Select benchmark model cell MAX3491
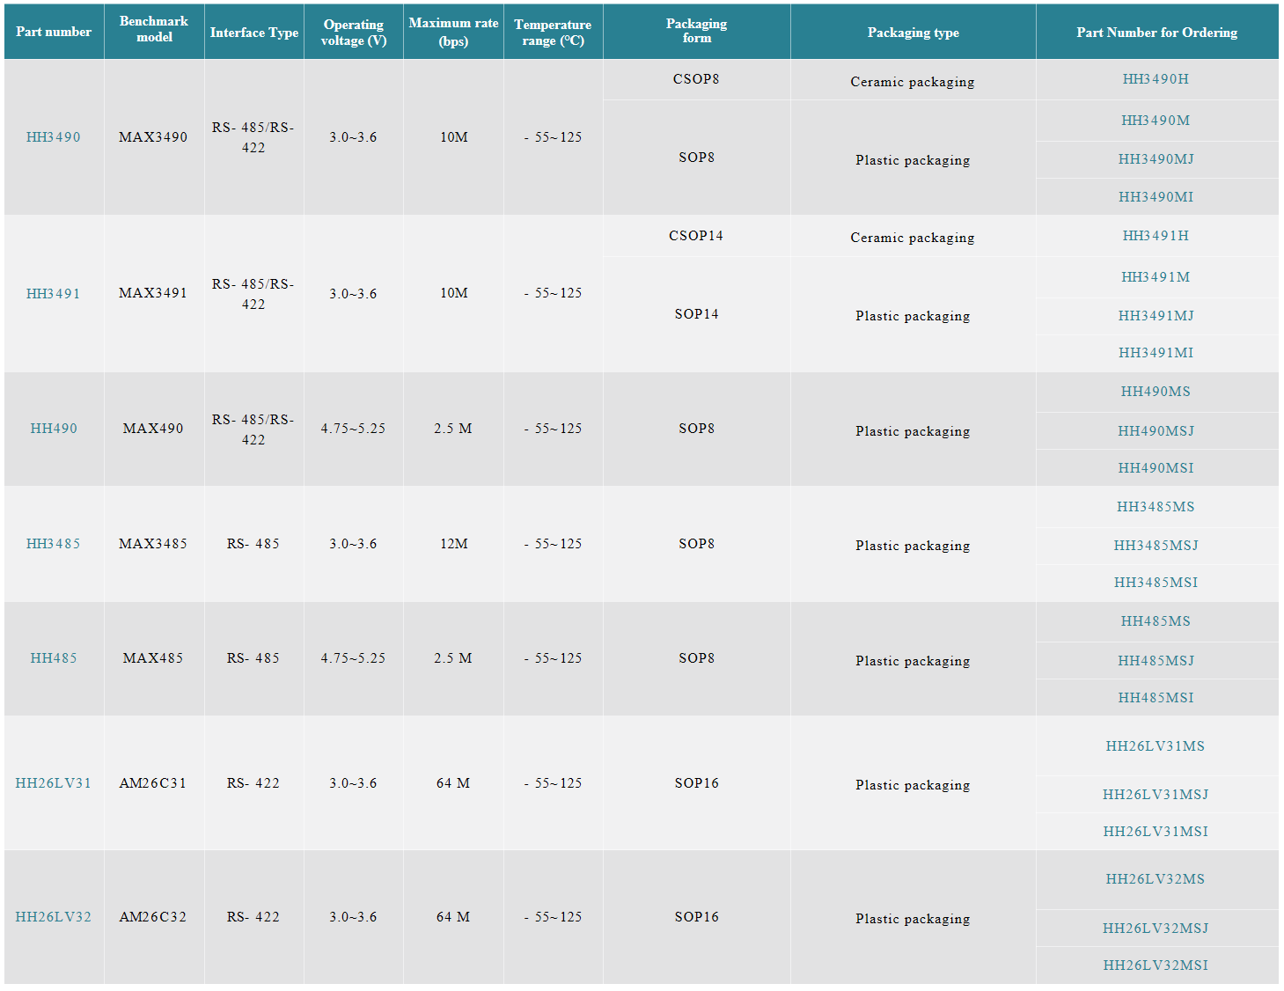The width and height of the screenshot is (1284, 991). (x=153, y=293)
